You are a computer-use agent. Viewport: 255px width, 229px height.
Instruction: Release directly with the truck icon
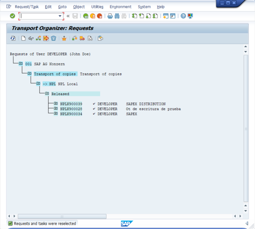pyautogui.click(x=82, y=39)
